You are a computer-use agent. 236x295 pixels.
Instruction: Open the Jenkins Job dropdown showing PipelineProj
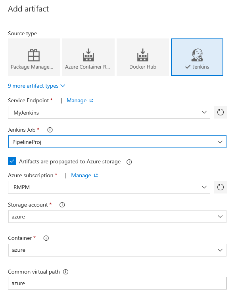(x=117, y=142)
